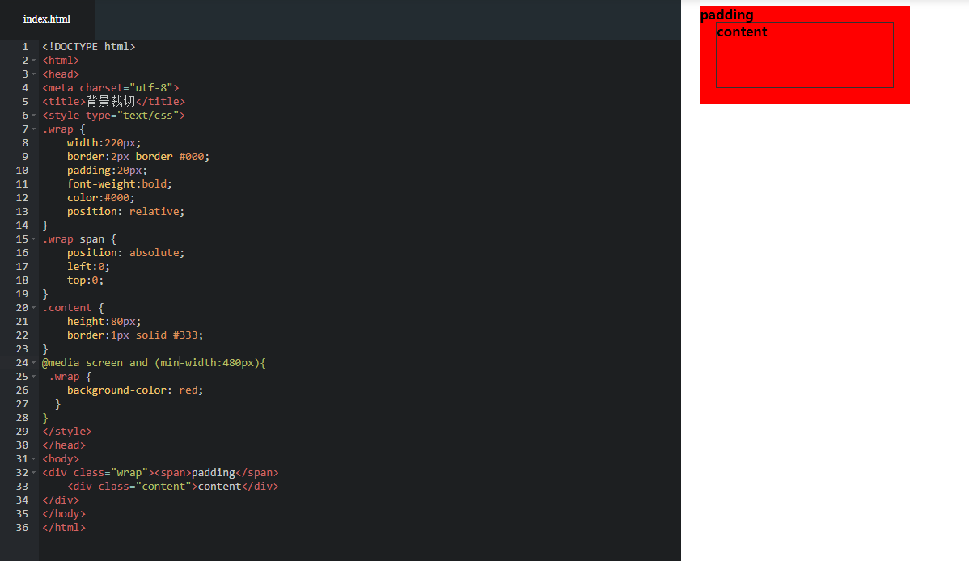This screenshot has height=561, width=969.
Task: Click the 'padding' label in preview
Action: 726,15
